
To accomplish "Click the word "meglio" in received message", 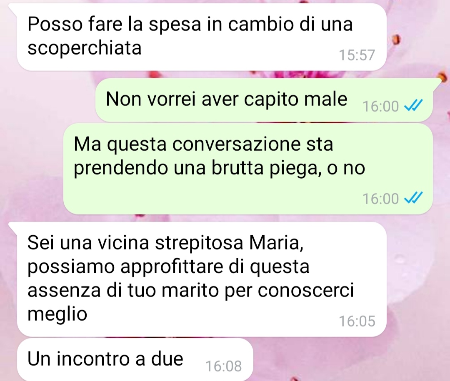I will [57, 315].
